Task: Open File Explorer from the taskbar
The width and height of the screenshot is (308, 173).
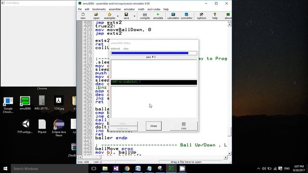Action: tap(105, 169)
